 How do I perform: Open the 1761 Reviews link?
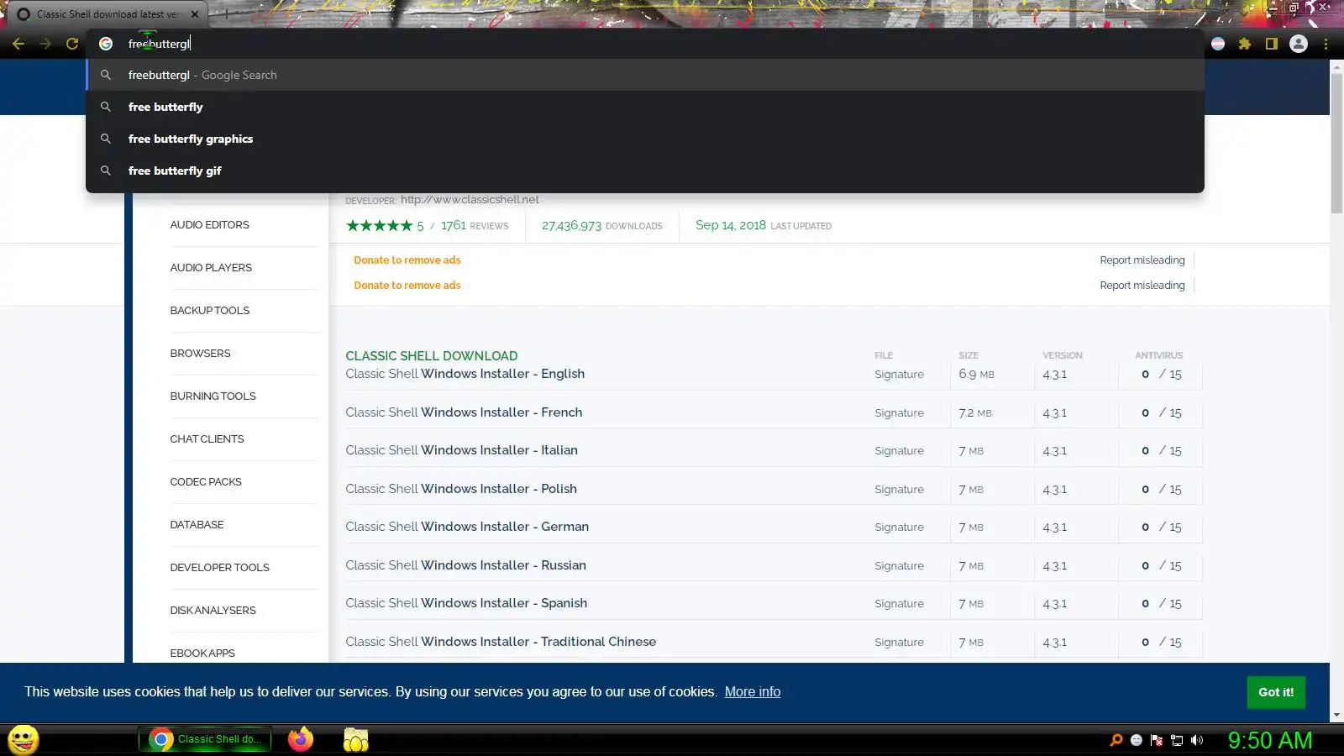pyautogui.click(x=475, y=226)
